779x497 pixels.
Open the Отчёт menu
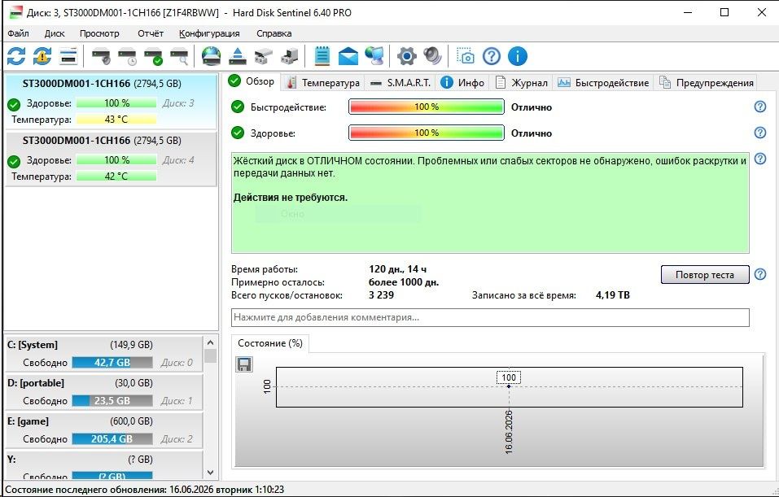pyautogui.click(x=151, y=33)
